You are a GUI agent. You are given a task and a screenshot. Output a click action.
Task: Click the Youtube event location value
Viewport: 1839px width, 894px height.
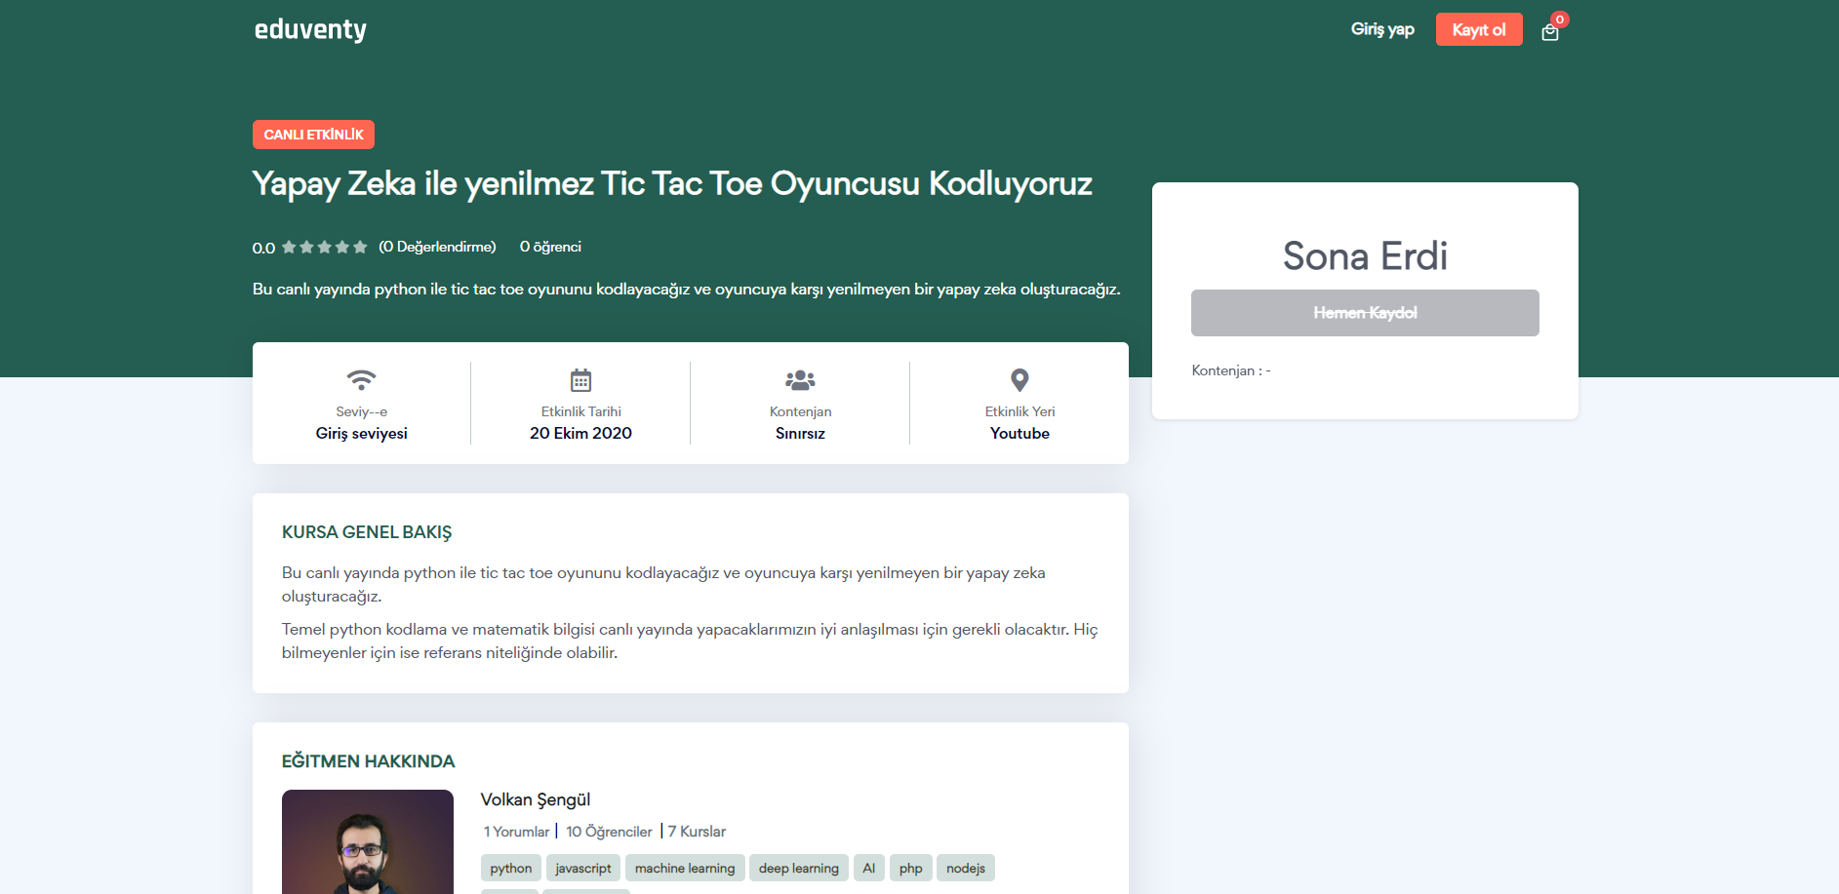pos(1019,433)
